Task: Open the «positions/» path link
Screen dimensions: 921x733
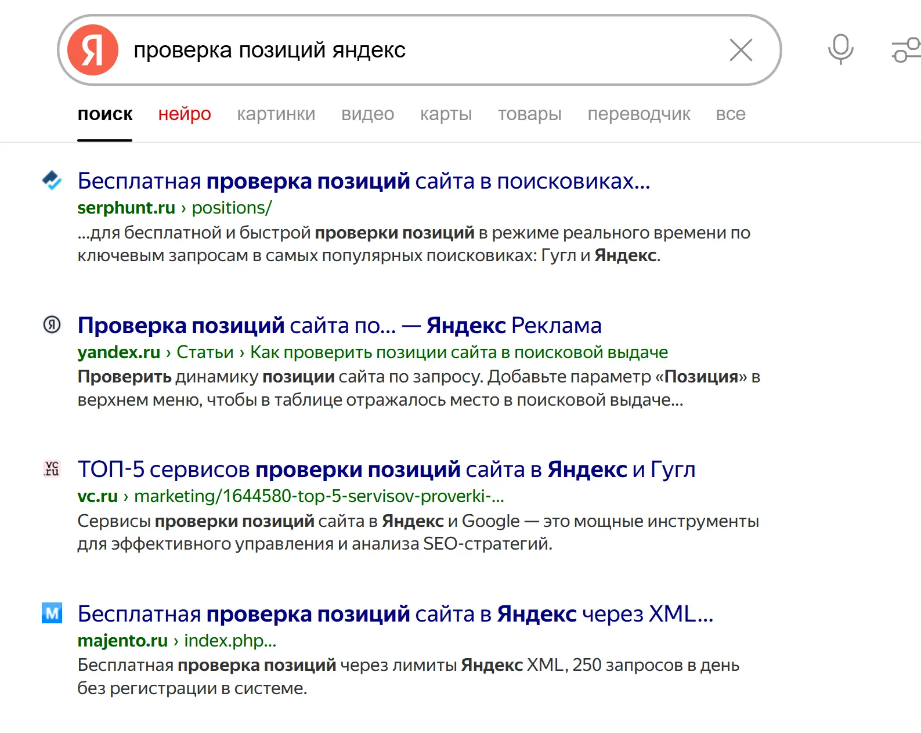Action: [232, 208]
